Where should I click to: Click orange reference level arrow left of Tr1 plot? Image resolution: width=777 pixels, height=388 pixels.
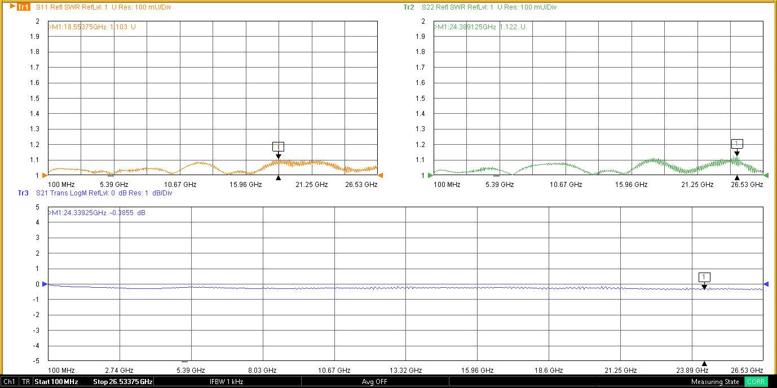click(x=45, y=175)
